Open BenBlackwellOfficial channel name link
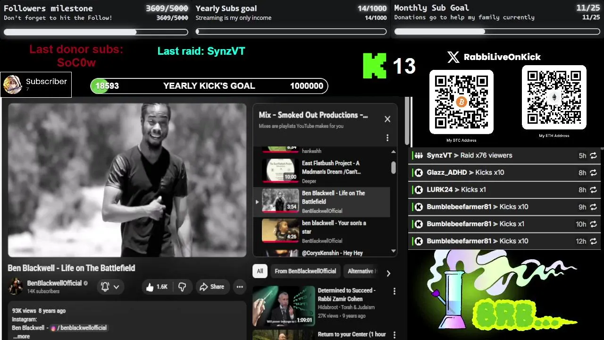604x340 pixels. 54,283
